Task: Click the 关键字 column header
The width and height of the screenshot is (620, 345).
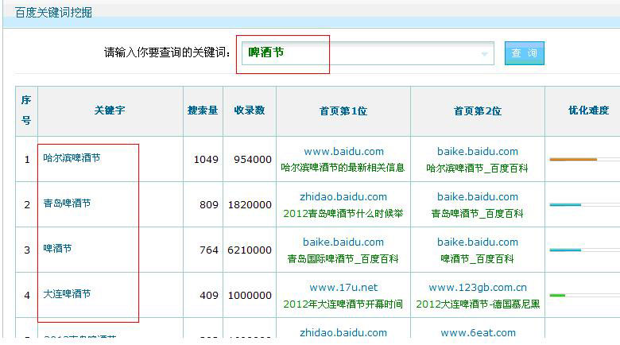Action: coord(110,110)
